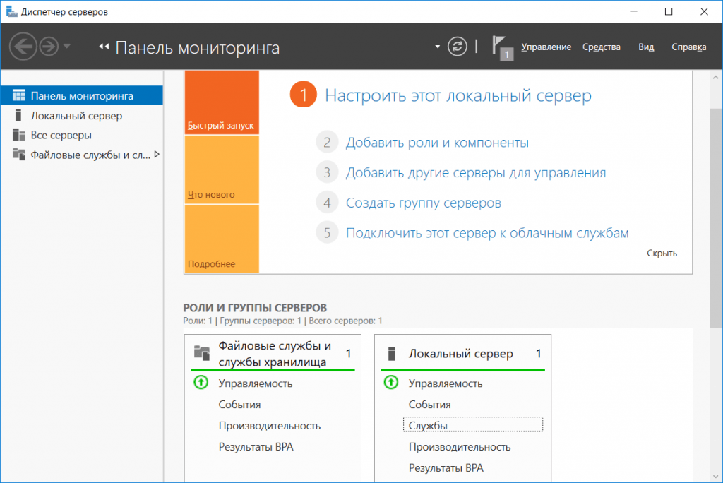Viewport: 723px width, 483px height.
Task: Open the Управление menu
Action: [546, 47]
